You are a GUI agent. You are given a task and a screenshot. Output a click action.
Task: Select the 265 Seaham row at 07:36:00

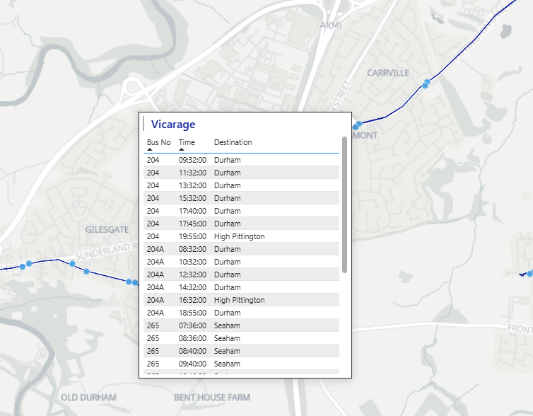coord(240,325)
